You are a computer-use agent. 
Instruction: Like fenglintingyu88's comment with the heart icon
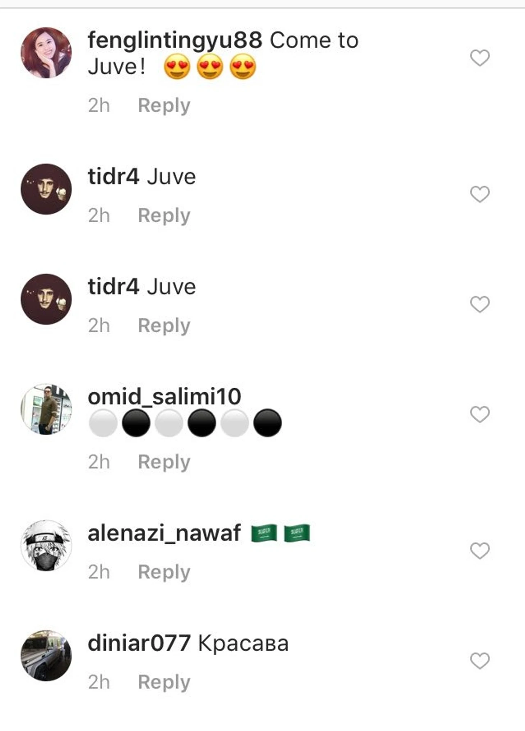click(480, 58)
